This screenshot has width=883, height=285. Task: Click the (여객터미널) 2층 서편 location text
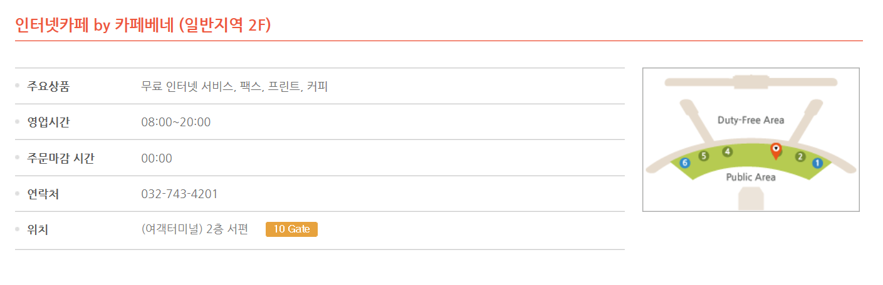(195, 229)
